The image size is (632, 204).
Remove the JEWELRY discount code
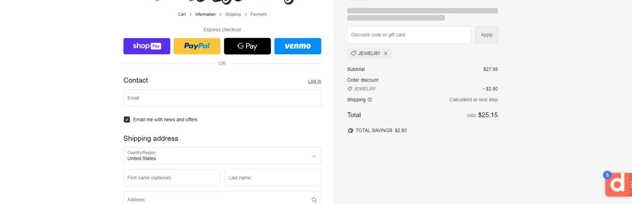click(386, 53)
